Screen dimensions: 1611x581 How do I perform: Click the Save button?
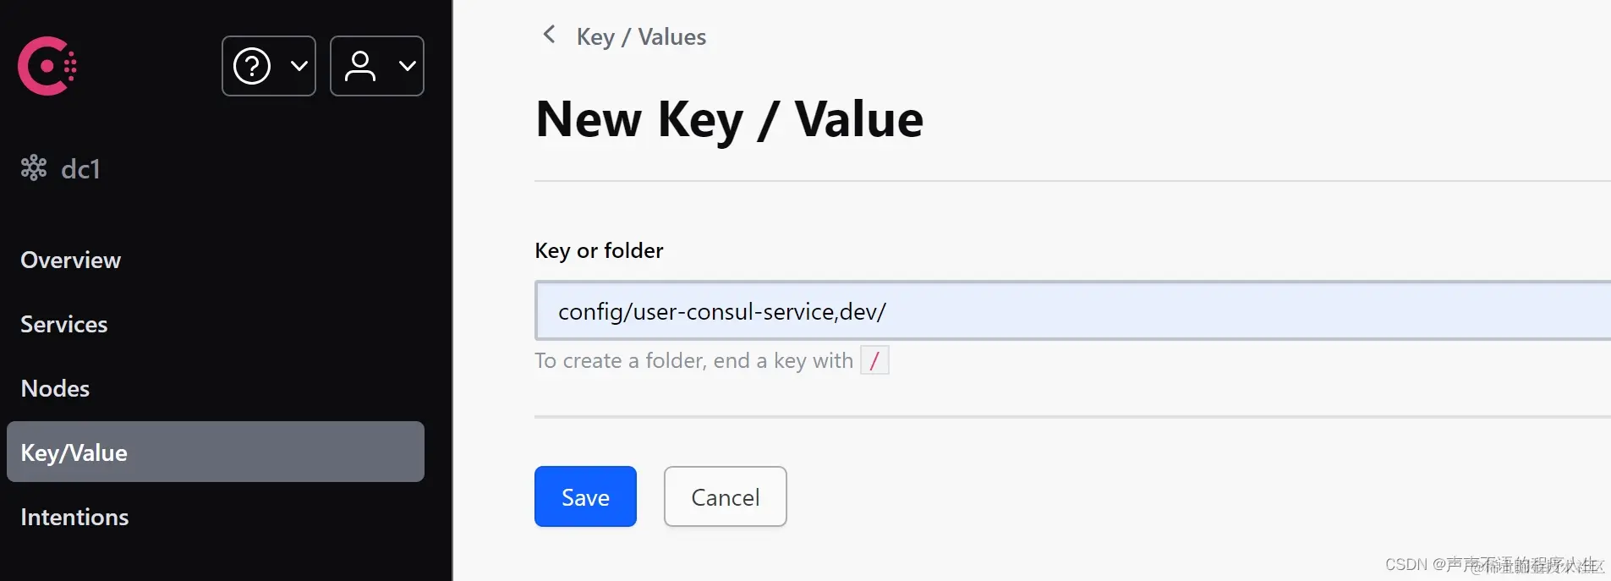(x=584, y=496)
